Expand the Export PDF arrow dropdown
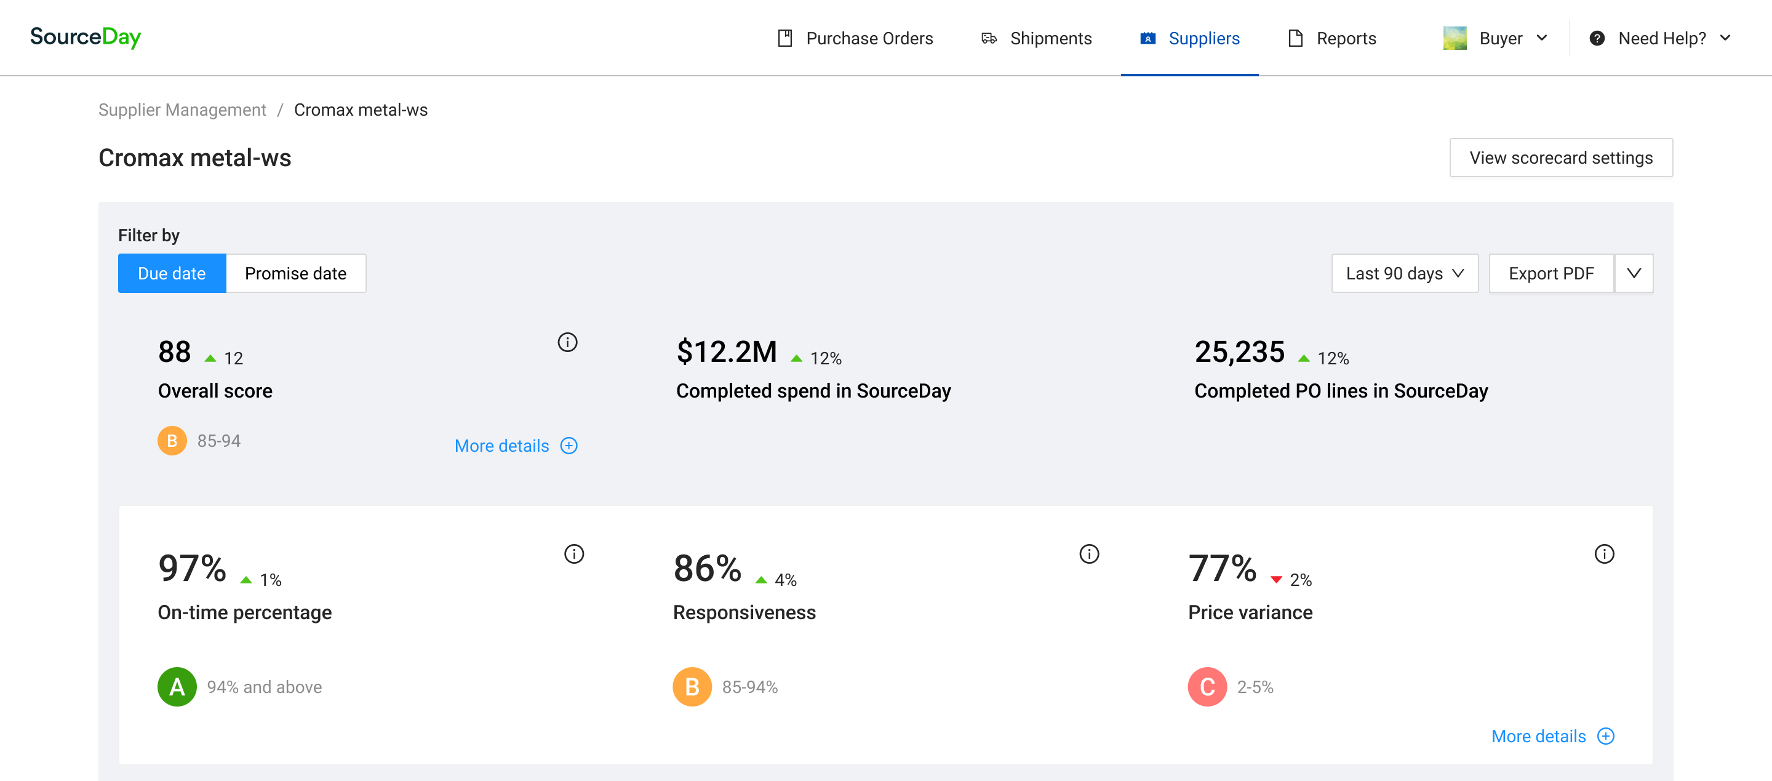The height and width of the screenshot is (781, 1772). (1633, 273)
